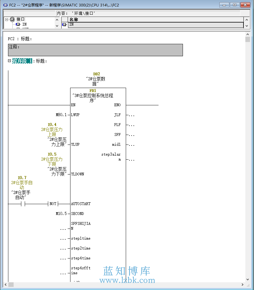Click the empty operand at JLF output
This screenshot has height=290, width=254.
click(132, 116)
